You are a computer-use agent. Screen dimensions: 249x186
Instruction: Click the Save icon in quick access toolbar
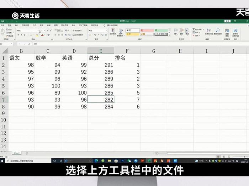point(2,21)
